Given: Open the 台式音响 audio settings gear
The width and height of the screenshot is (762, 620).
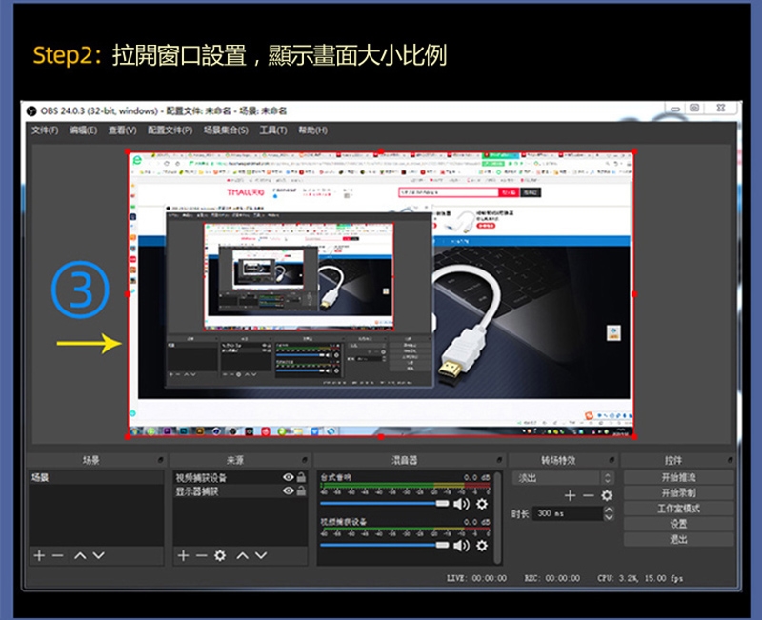Looking at the screenshot, I should [x=482, y=503].
